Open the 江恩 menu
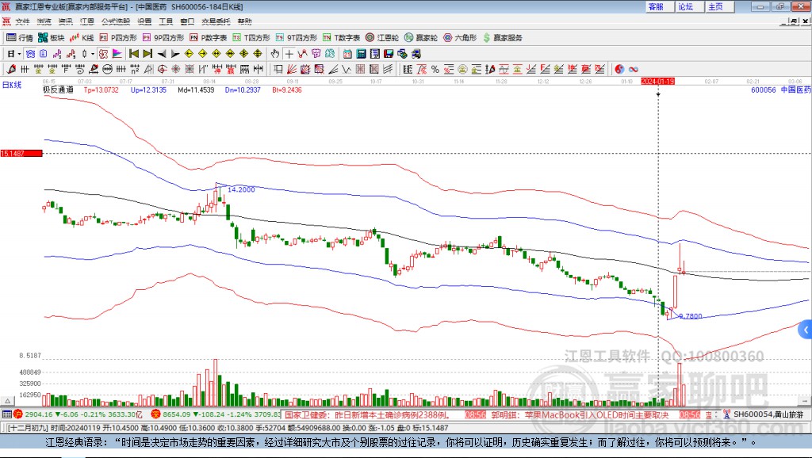Screen dimensions: 812x458 point(87,21)
